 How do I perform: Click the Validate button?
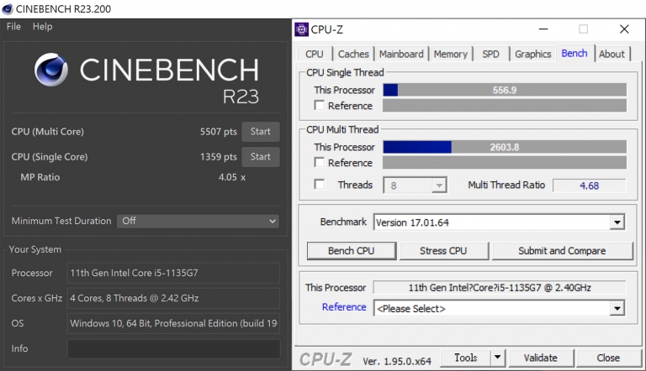541,358
